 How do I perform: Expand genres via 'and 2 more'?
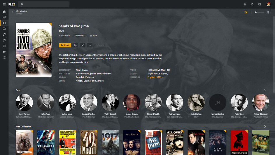pyautogui.click(x=97, y=81)
